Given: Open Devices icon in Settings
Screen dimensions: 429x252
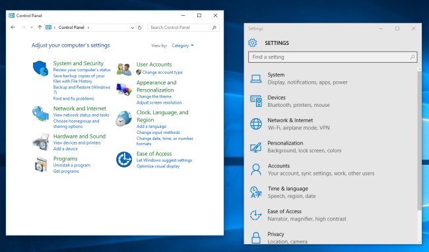Looking at the screenshot, I should pos(256,101).
